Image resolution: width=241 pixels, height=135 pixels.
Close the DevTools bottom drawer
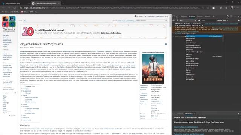(x=239, y=114)
